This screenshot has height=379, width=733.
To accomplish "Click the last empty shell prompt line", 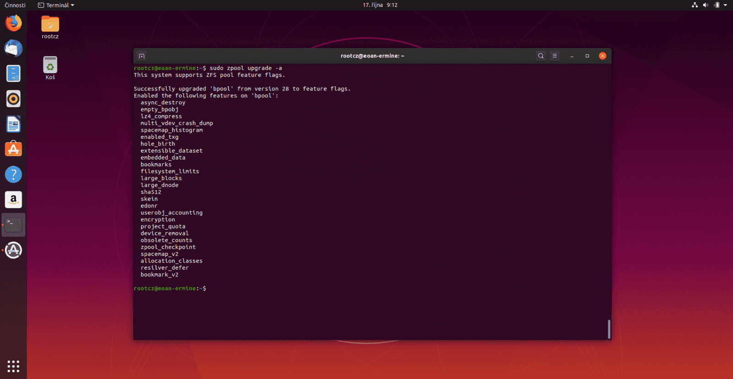I will click(x=170, y=288).
